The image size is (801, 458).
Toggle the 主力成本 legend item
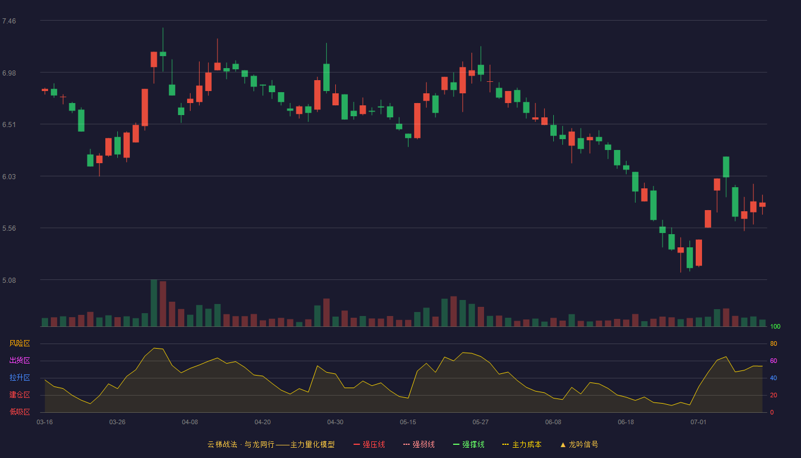[x=522, y=444]
